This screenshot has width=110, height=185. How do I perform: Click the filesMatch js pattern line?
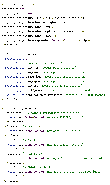pyautogui.click(x=22, y=140)
